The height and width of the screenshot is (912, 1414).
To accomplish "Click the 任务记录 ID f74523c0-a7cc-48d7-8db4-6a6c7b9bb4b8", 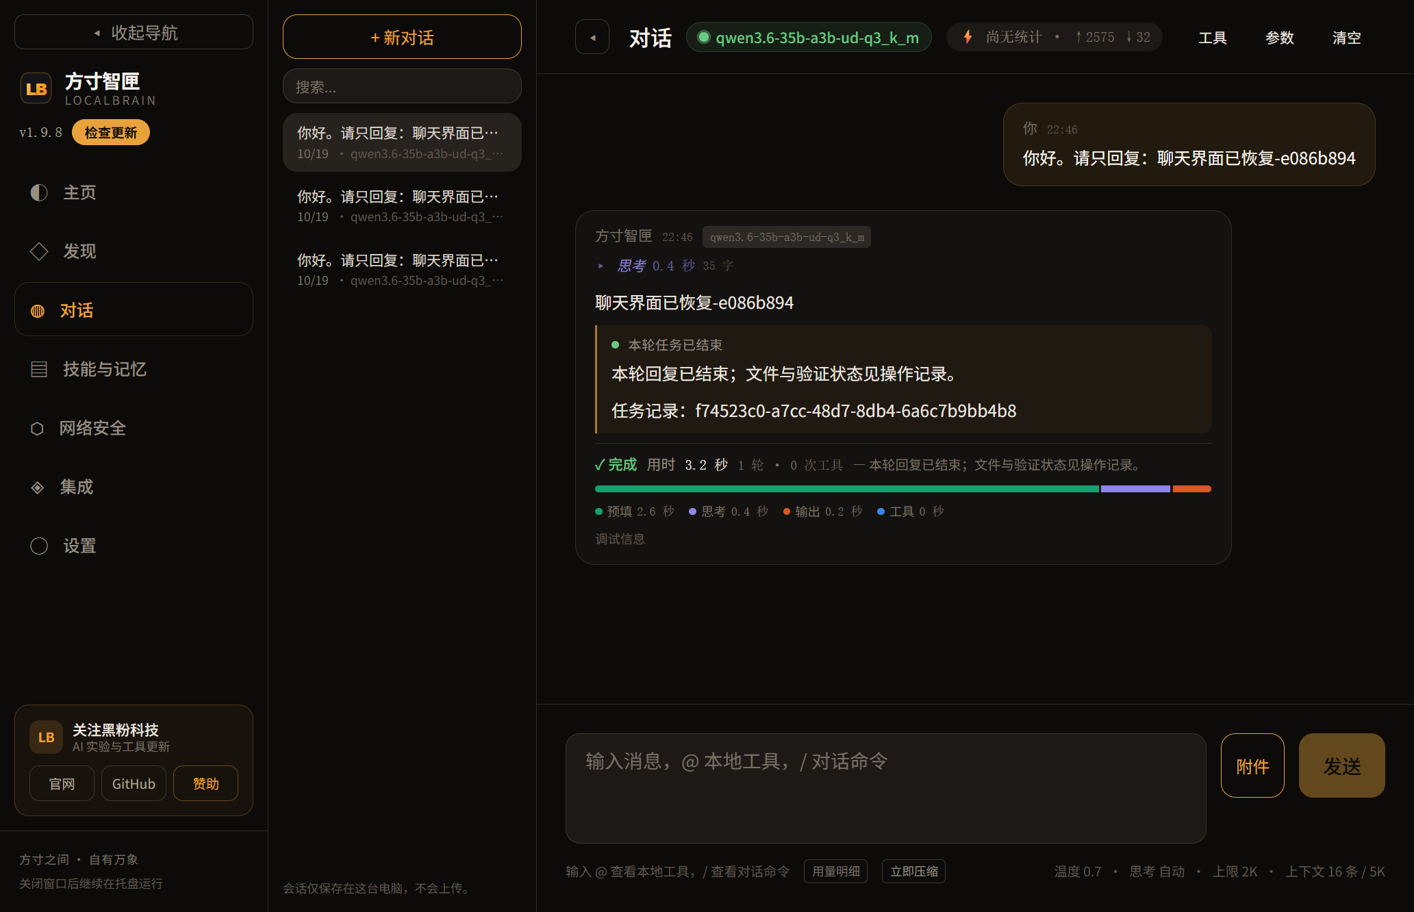I will pyautogui.click(x=855, y=411).
